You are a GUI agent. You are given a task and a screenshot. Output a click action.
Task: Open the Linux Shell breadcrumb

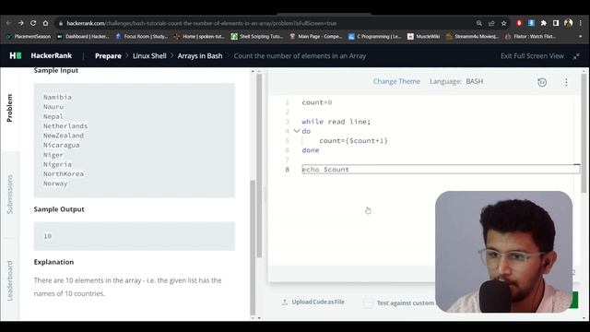(x=149, y=55)
